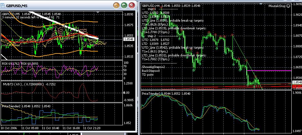Click the chart shift triangle on M5 chart
The height and width of the screenshot is (135, 302).
point(98,12)
